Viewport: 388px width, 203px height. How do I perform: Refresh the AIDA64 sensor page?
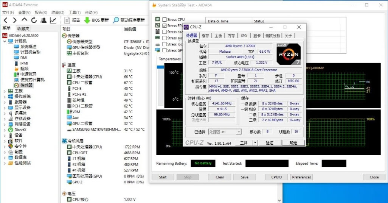[34, 20]
